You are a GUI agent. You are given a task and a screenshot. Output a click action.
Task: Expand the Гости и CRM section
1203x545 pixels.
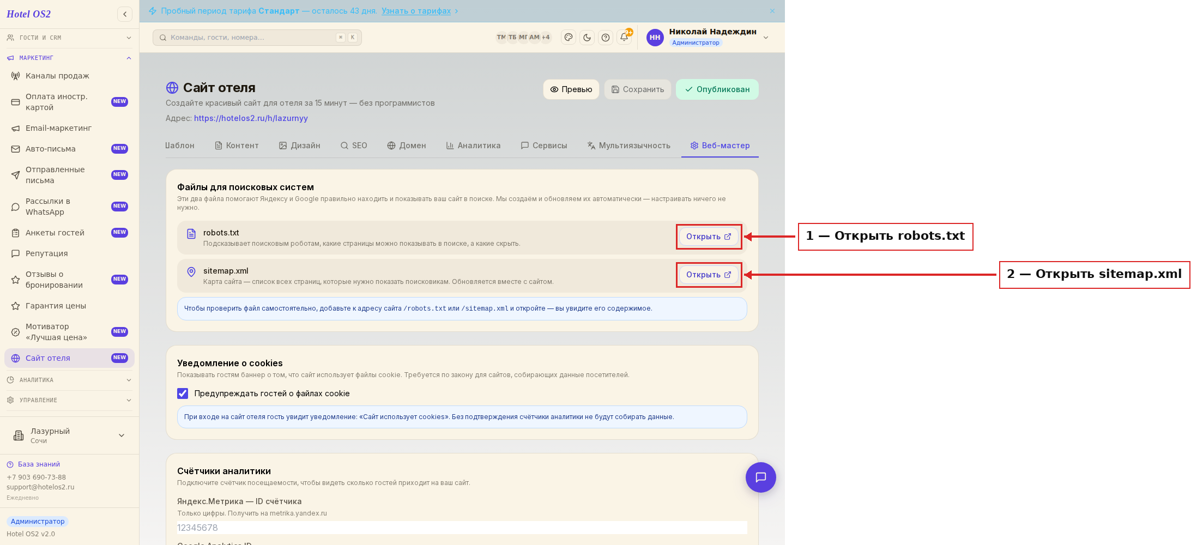coord(69,38)
